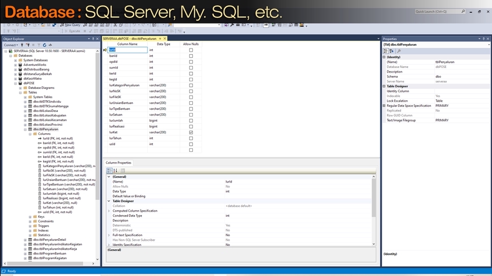Toggle Allow Nulls for lurKategoriPenyaluran column
Viewport: 492px width, 276px height.
[x=191, y=85]
